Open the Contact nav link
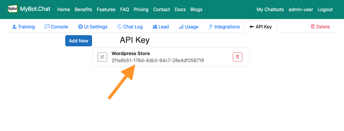344x131 pixels. 161,9
